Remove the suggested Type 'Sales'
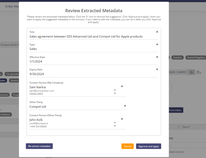 (x=157, y=44)
